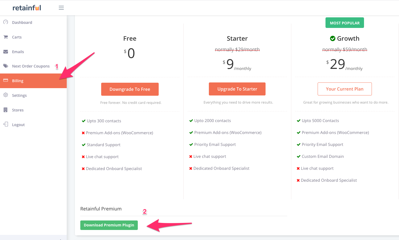Click the Logout door icon

point(5,124)
